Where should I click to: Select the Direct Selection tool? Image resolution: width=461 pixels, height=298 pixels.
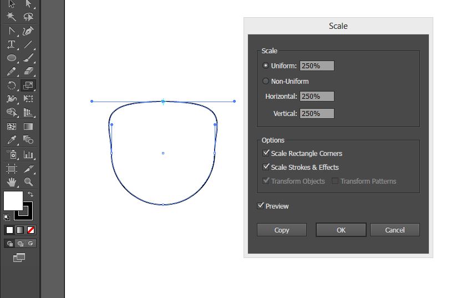28,3
